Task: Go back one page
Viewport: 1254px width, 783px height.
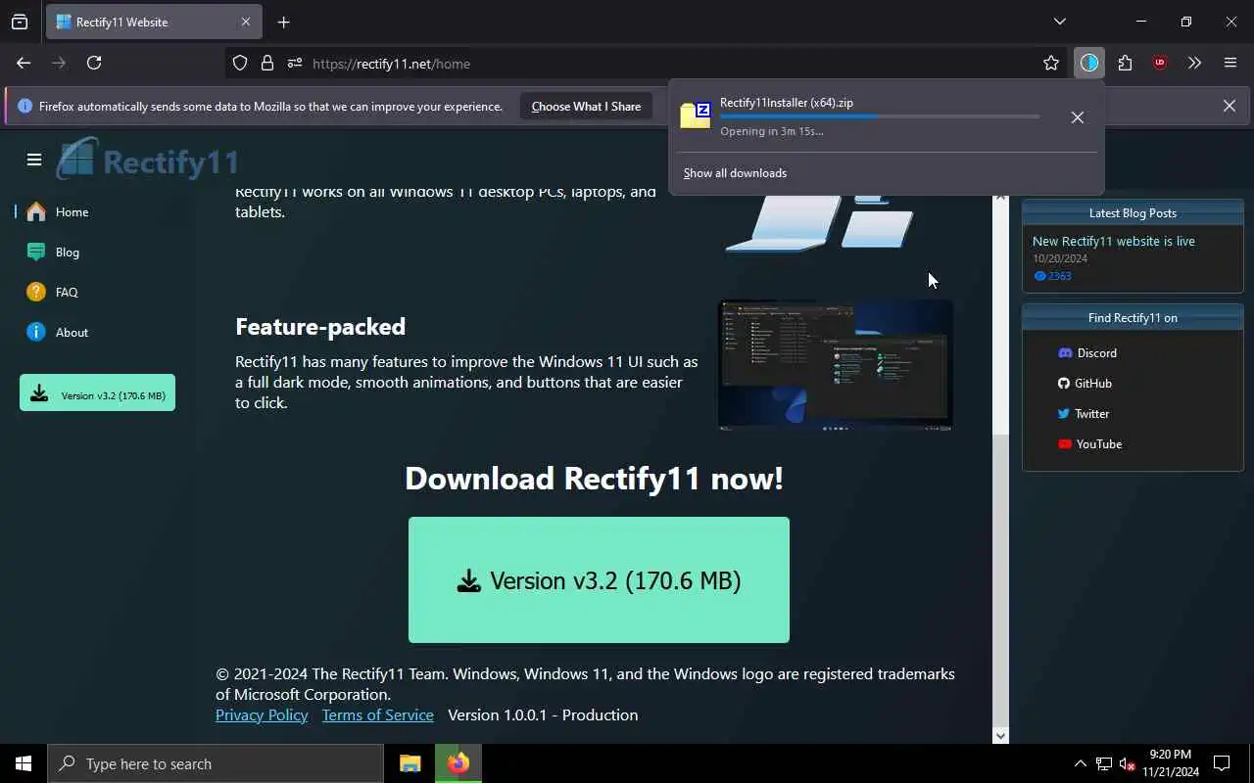Action: (24, 63)
